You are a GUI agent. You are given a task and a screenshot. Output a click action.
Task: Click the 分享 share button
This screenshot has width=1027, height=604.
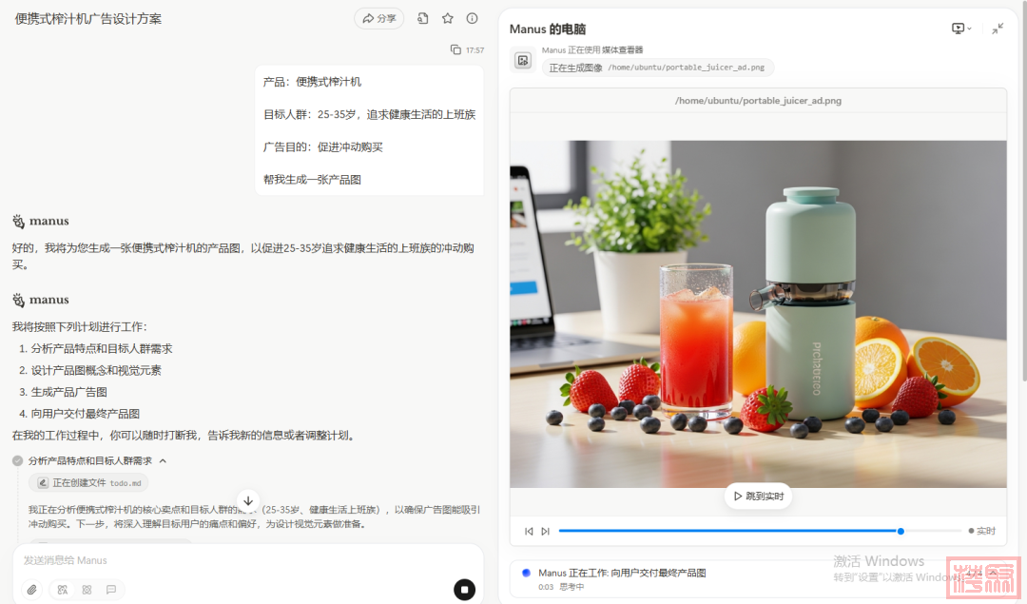(378, 18)
